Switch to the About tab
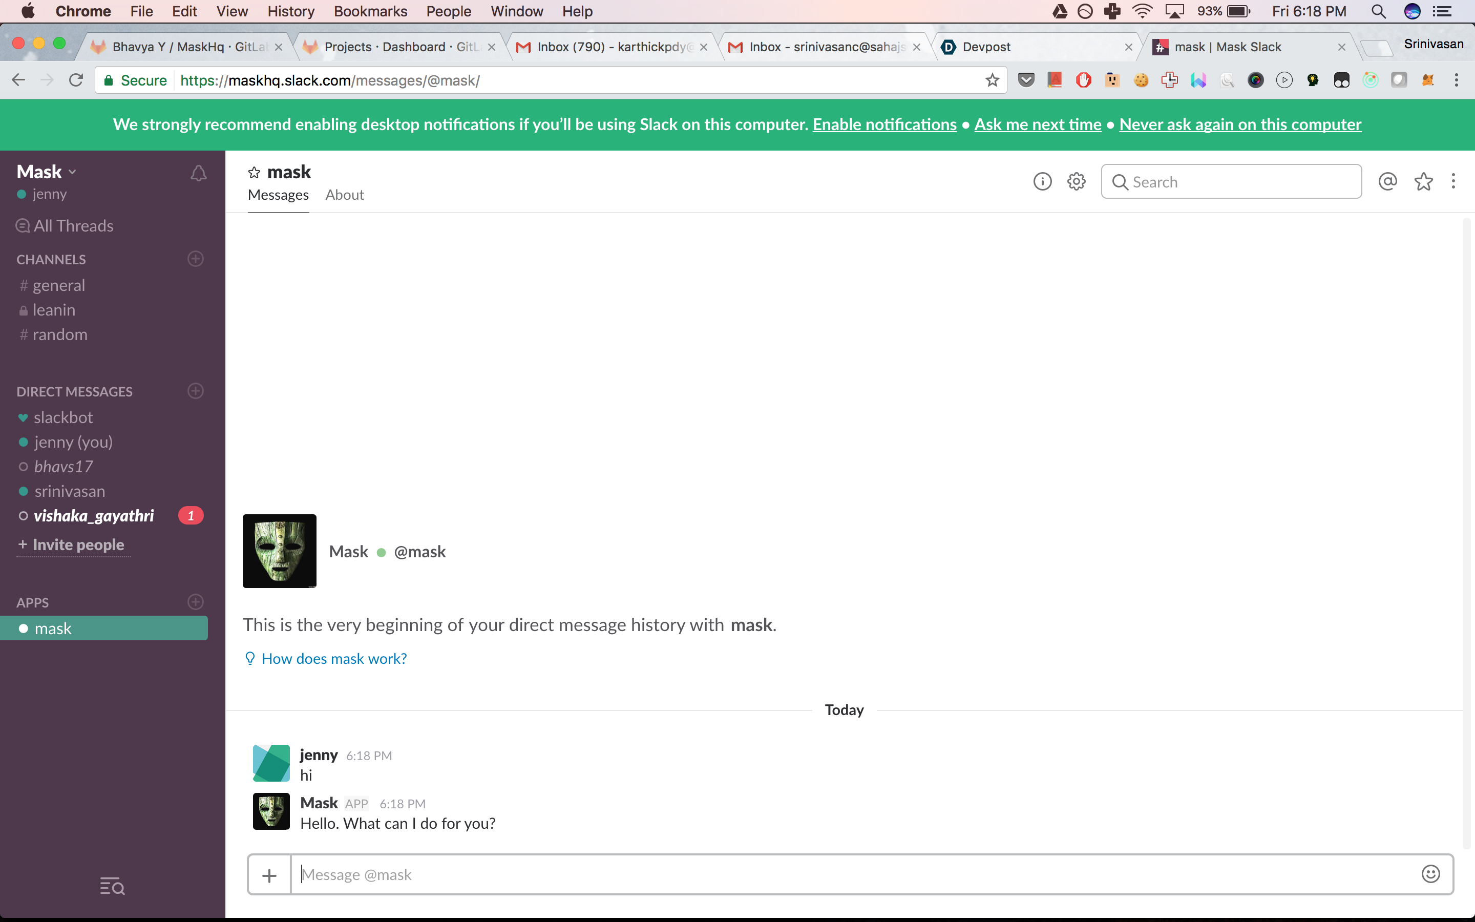The image size is (1475, 922). tap(344, 195)
